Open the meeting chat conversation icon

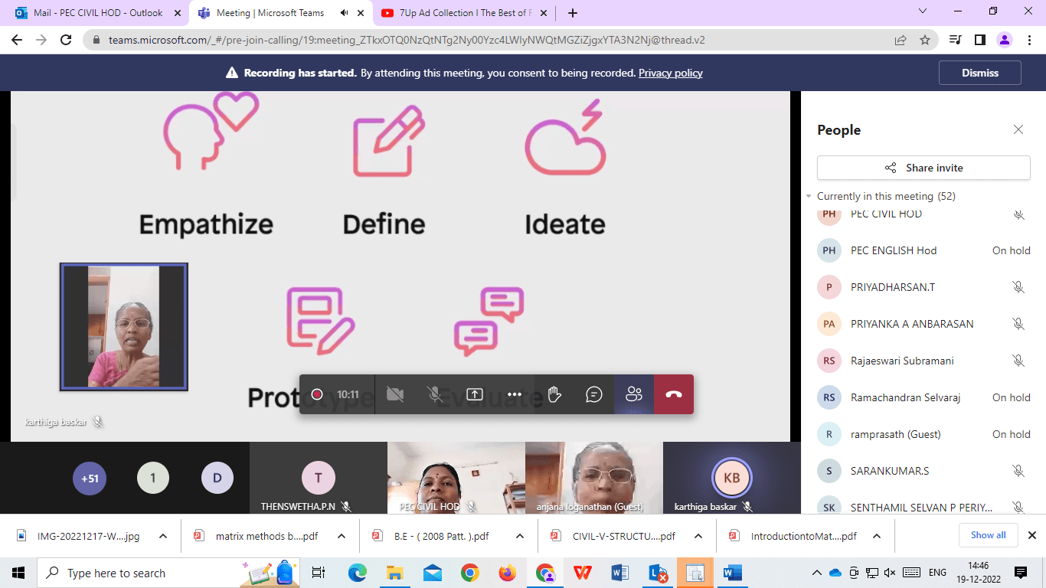[x=594, y=394]
